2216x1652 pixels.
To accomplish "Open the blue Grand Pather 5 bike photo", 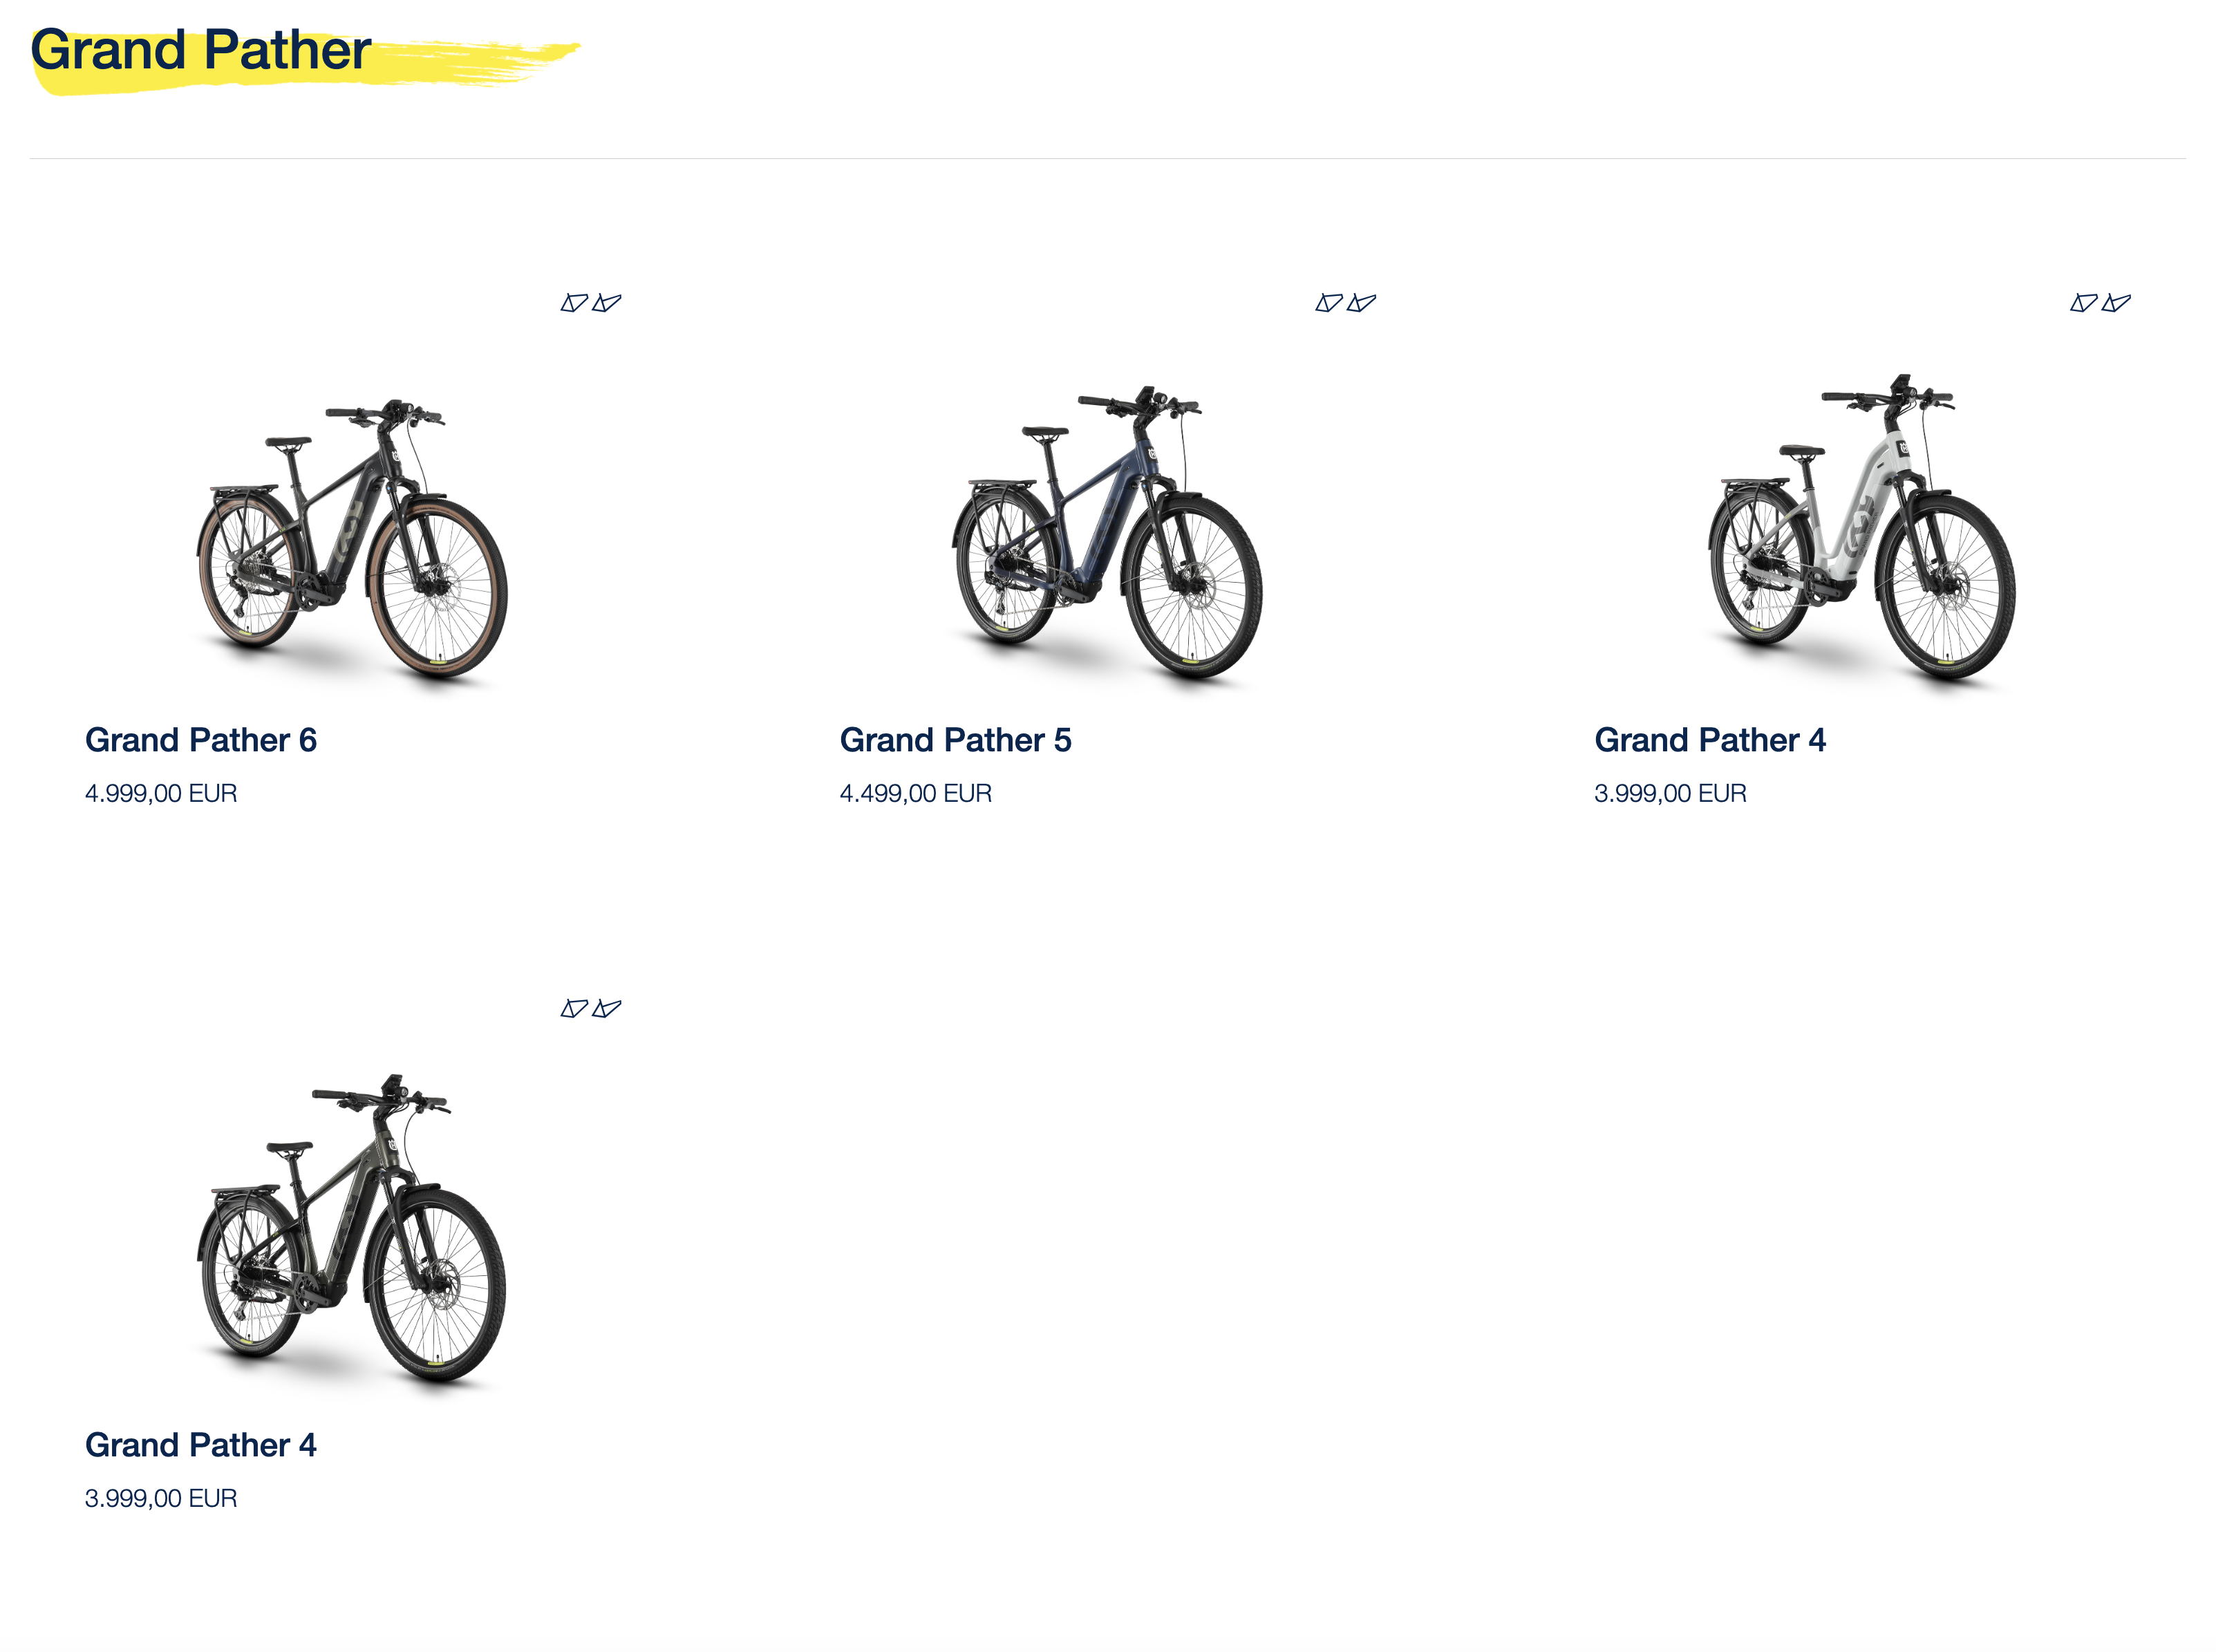I will 1108,535.
